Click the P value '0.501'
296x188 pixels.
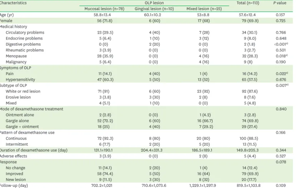point(281,50)
